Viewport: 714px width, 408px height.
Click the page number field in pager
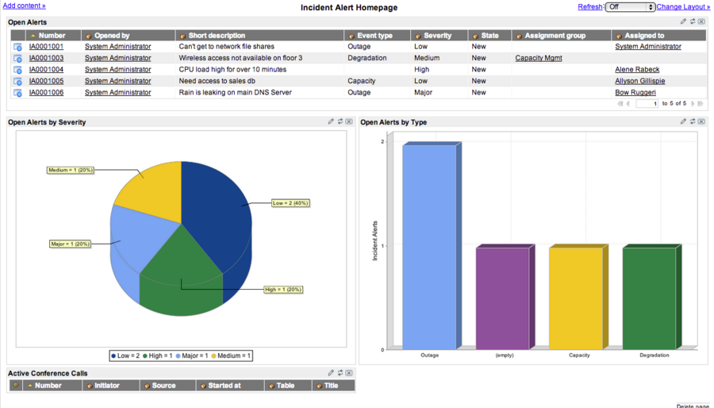tap(647, 104)
